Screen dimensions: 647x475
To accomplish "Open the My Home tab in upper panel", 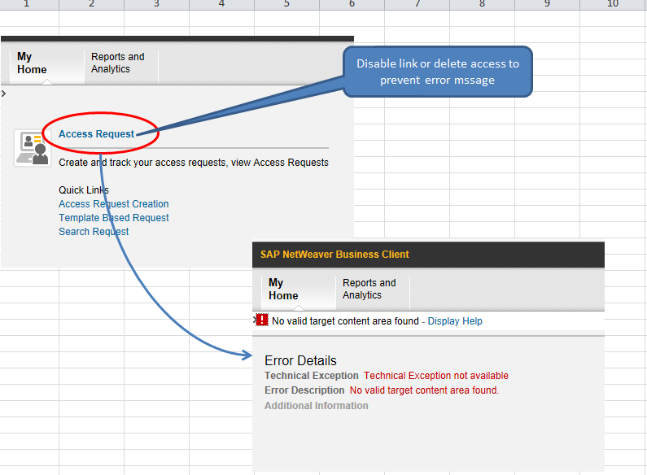I will pos(46,63).
